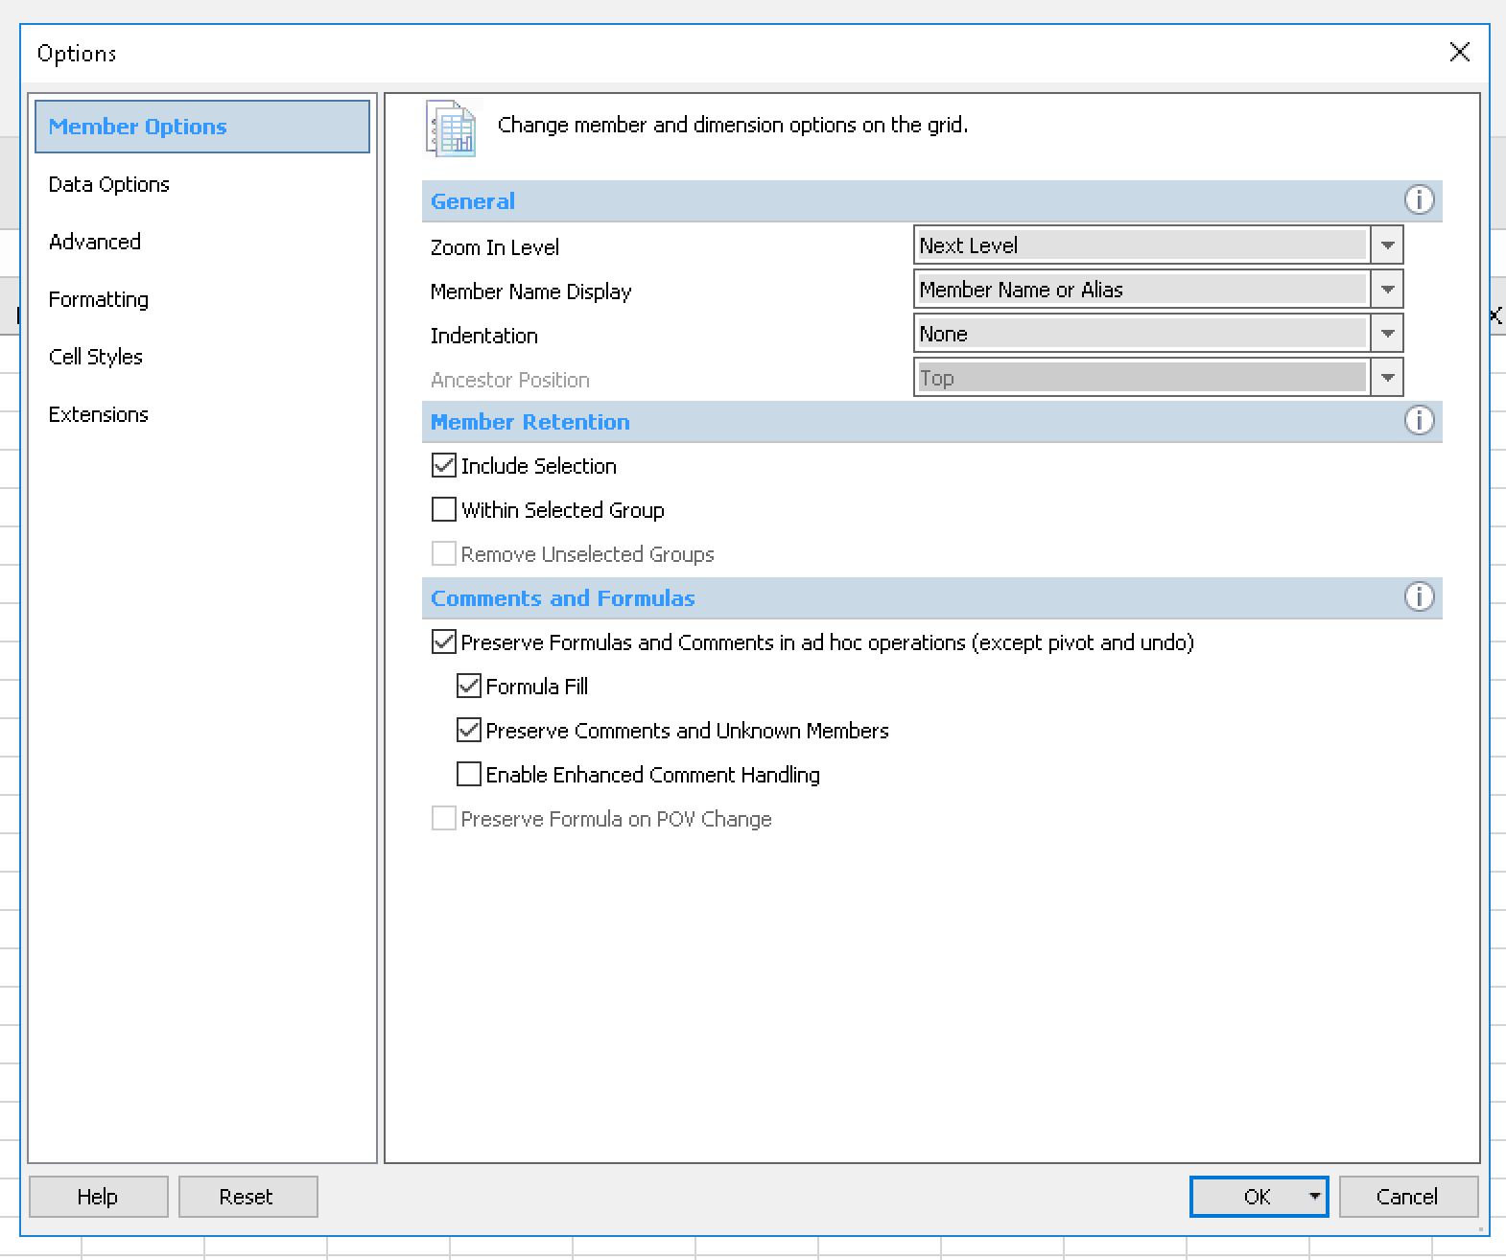
Task: Select the Cell Styles category
Action: pyautogui.click(x=95, y=357)
